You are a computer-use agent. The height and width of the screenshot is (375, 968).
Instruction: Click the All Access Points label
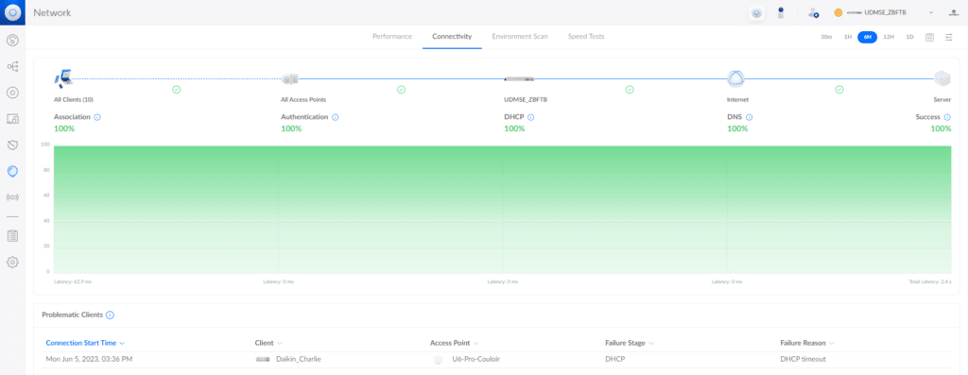pyautogui.click(x=303, y=99)
